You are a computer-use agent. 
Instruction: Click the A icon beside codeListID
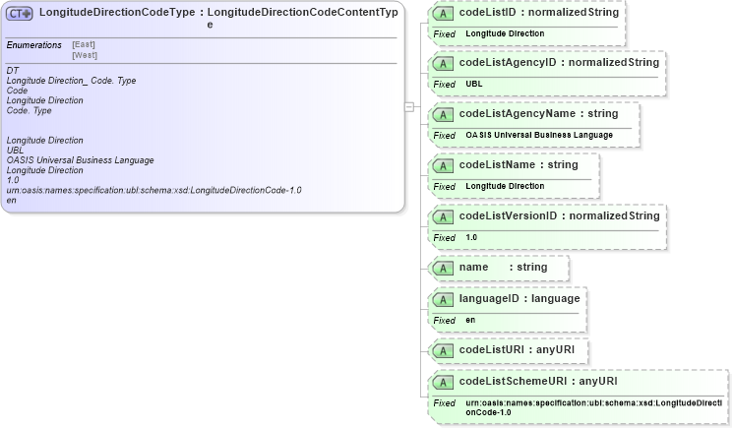coord(443,14)
